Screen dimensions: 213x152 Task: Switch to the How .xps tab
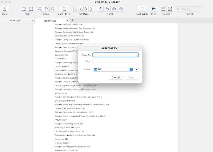[15, 20]
